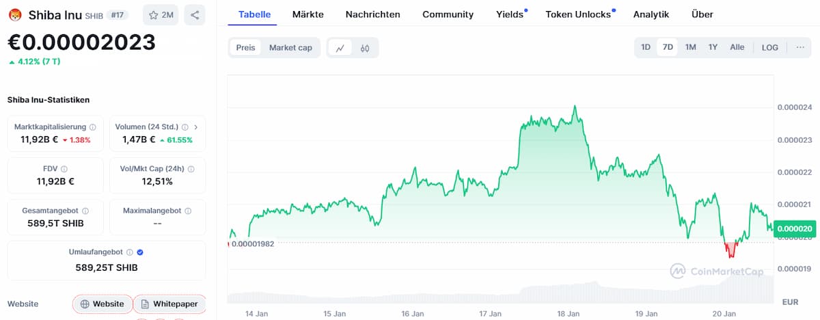The height and width of the screenshot is (320, 820).
Task: Open the Community tab
Action: pyautogui.click(x=448, y=14)
